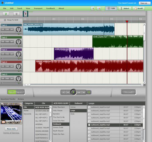Click the main Play button
Viewport: 152px width, 142px height.
coord(74,92)
